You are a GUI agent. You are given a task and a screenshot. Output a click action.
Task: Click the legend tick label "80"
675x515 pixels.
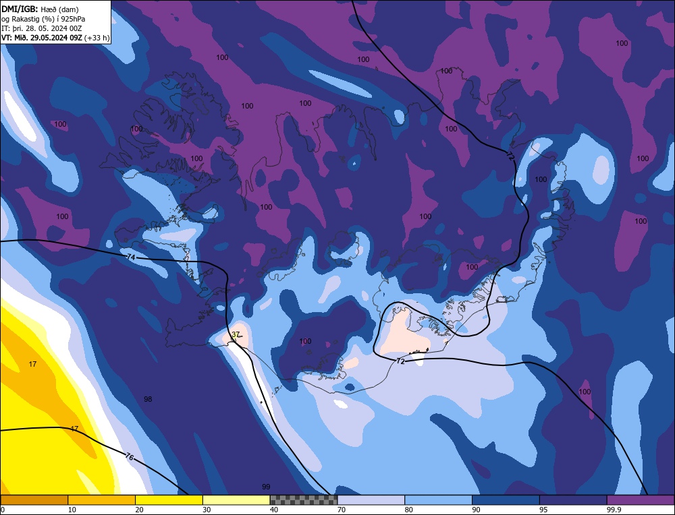409,510
